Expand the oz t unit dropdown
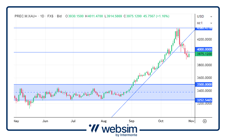This screenshot has width=226, height=137. coord(204,23)
